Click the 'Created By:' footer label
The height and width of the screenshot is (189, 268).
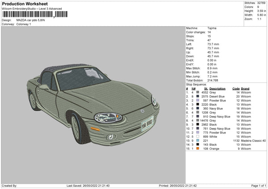[x=9, y=185]
